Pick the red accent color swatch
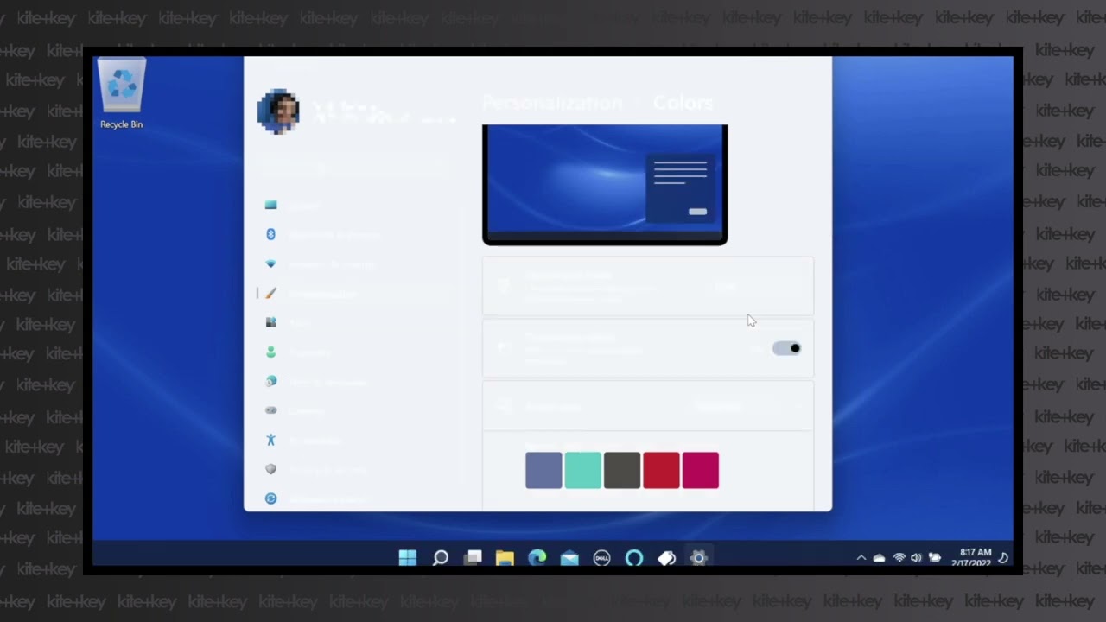The image size is (1106, 622). point(661,470)
